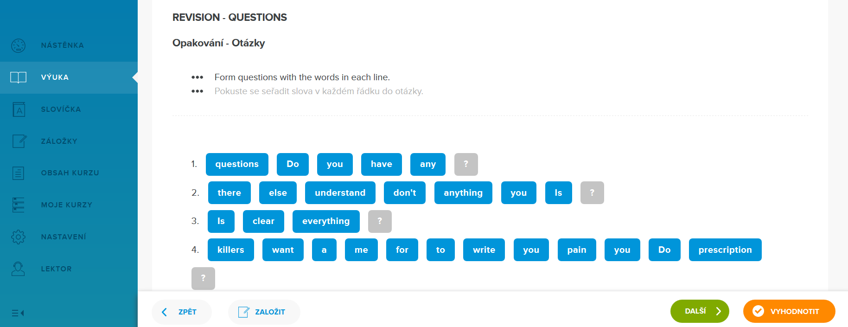Open the Obsah kurzu document icon

click(19, 173)
